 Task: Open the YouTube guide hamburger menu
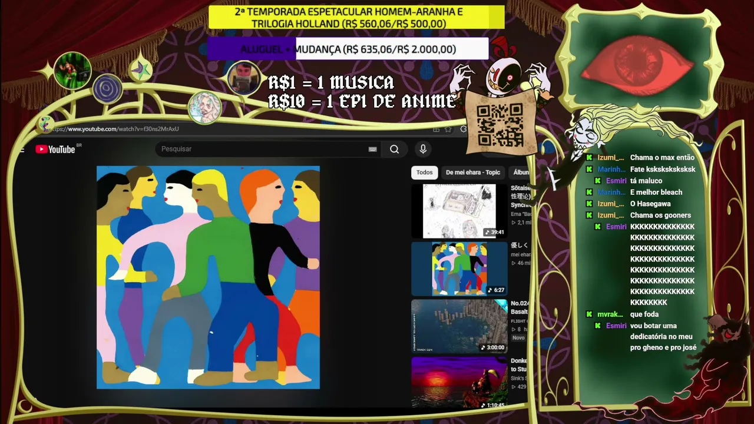(22, 150)
